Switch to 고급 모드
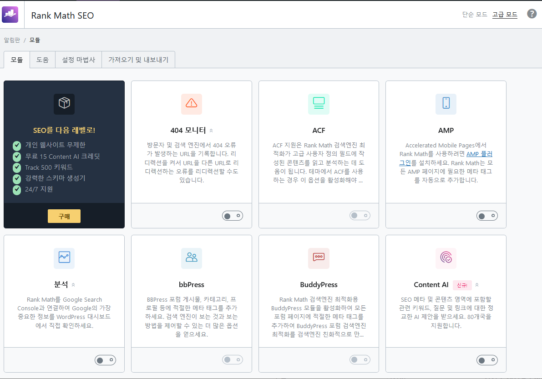This screenshot has height=379, width=542. tap(505, 15)
